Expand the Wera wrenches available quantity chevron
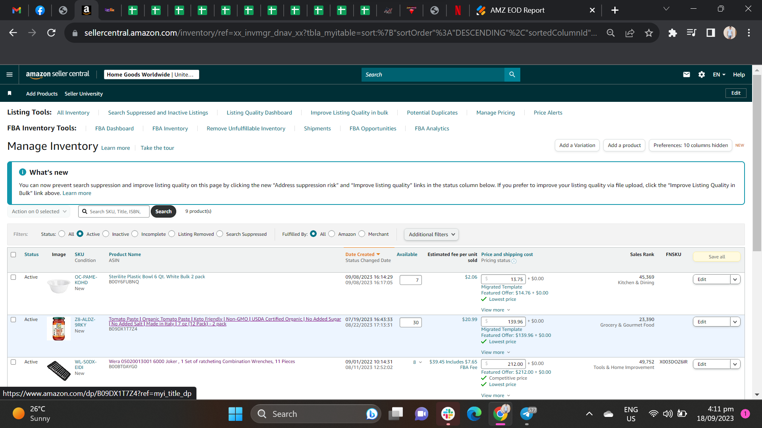 420,362
